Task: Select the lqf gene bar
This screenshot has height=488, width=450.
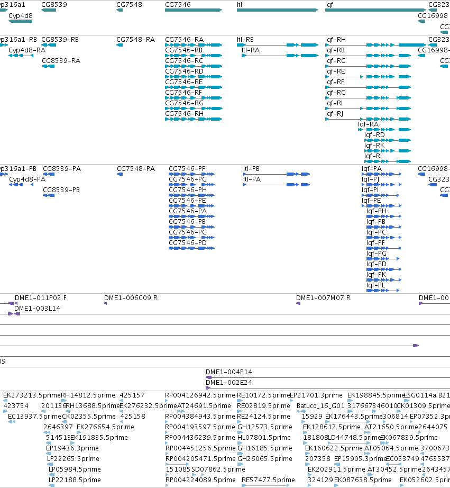Action: point(375,10)
